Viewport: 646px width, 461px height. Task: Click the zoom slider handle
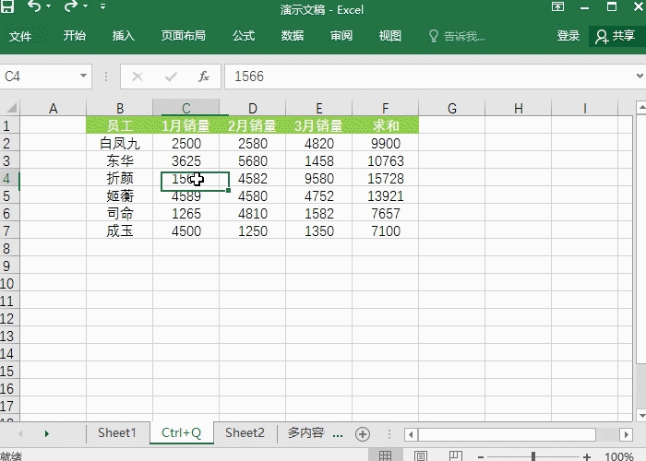533,456
